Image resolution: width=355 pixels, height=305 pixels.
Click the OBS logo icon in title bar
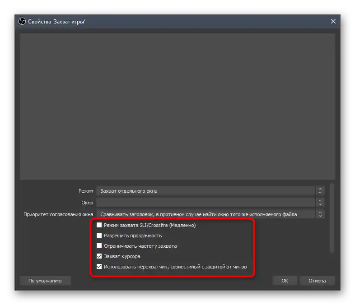pyautogui.click(x=22, y=22)
